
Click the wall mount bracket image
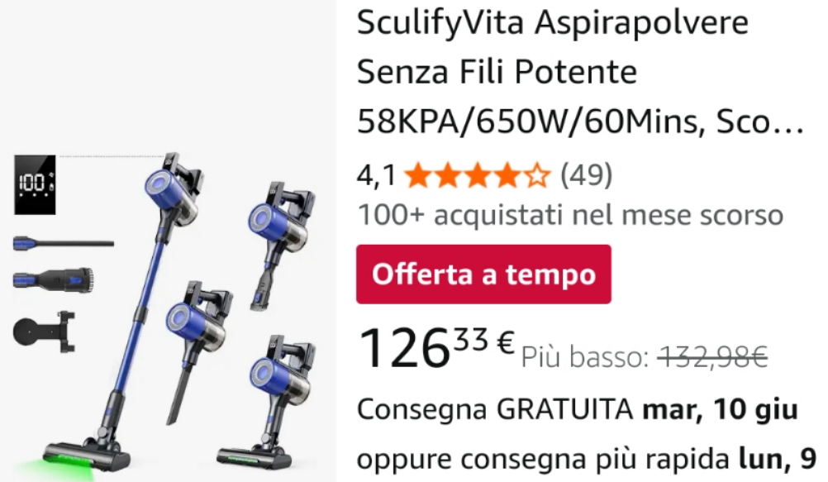coord(45,332)
